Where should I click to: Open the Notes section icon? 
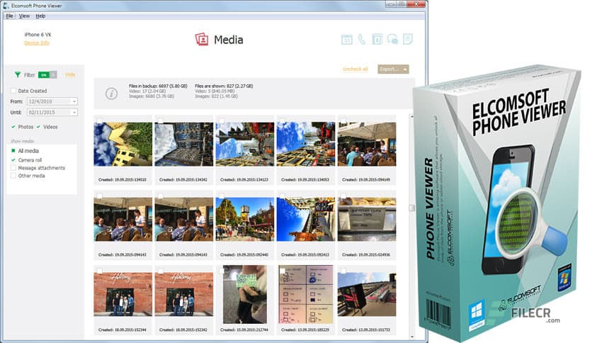click(408, 39)
